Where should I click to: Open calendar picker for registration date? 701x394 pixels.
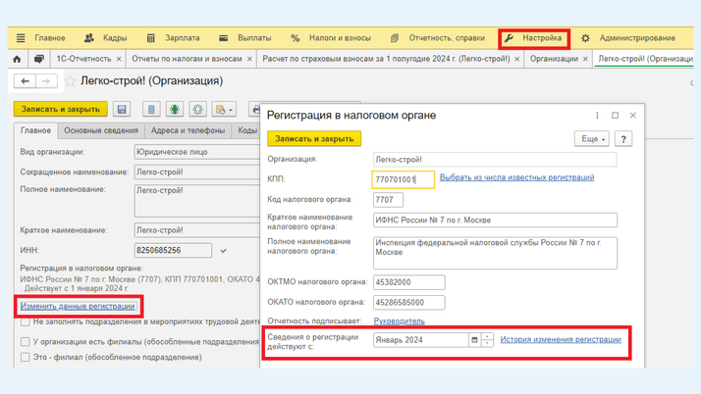pyautogui.click(x=474, y=340)
